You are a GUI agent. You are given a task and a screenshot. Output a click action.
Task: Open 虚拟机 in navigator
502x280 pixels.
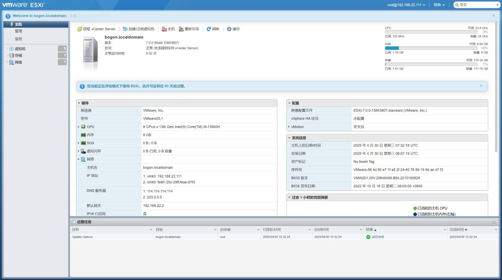[x=20, y=49]
